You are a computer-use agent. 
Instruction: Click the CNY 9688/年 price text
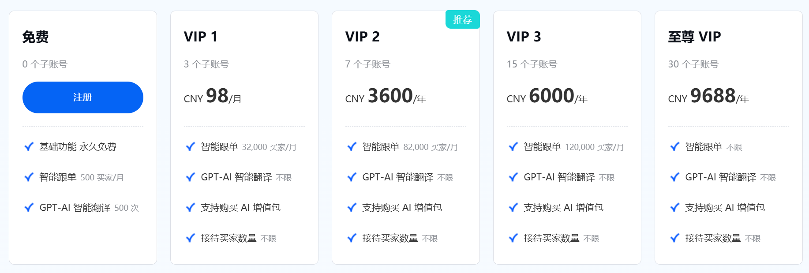(709, 96)
